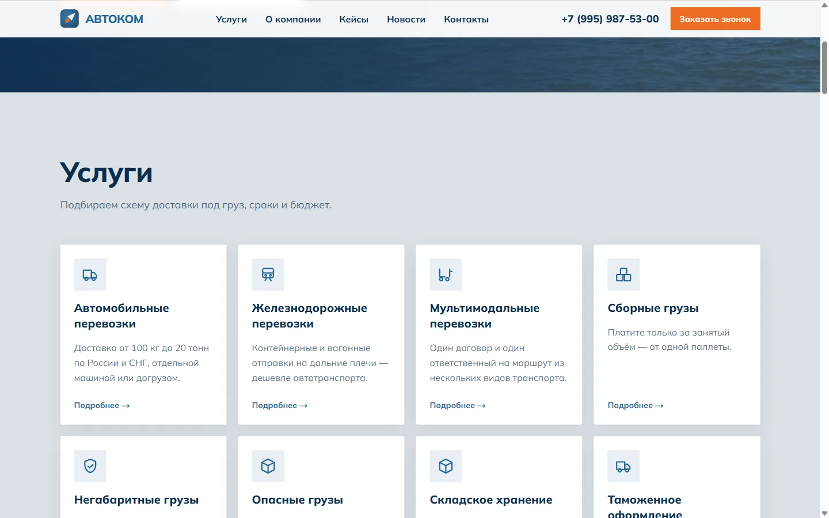Select the Железнодорожные перевозки card title
Viewport: 829px width, 518px height.
pos(310,316)
